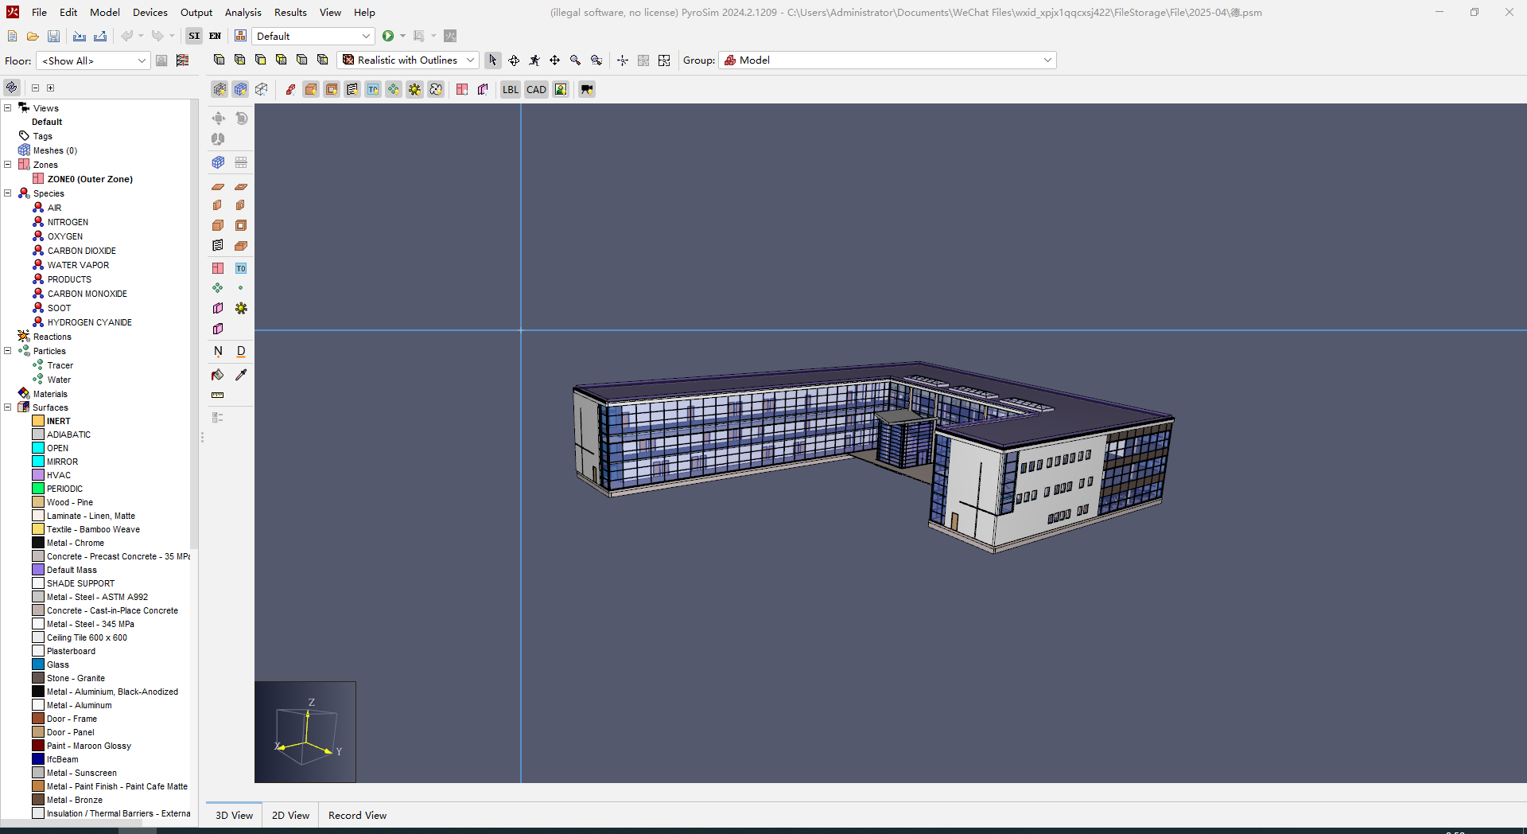The width and height of the screenshot is (1527, 834).
Task: Click the navigation tree vertical scrollbar
Action: [x=194, y=326]
